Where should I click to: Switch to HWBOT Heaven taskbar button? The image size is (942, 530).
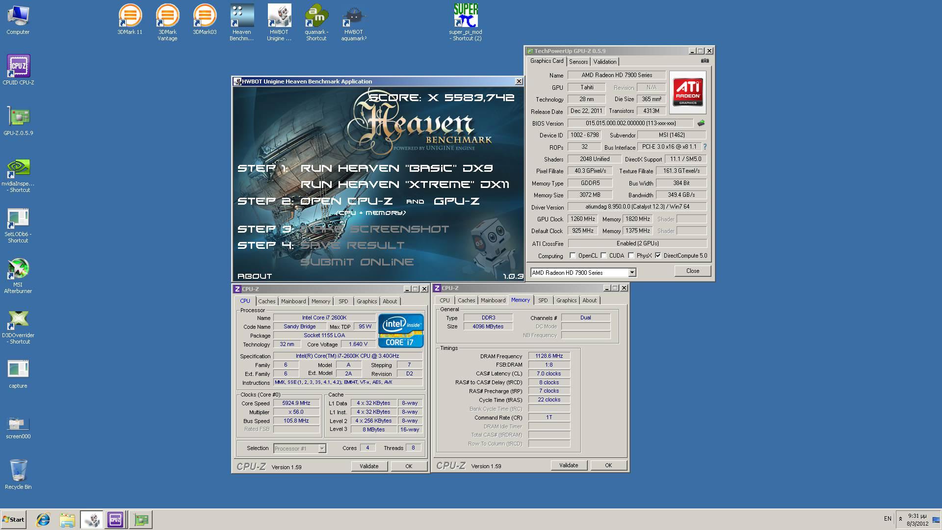[x=91, y=519]
